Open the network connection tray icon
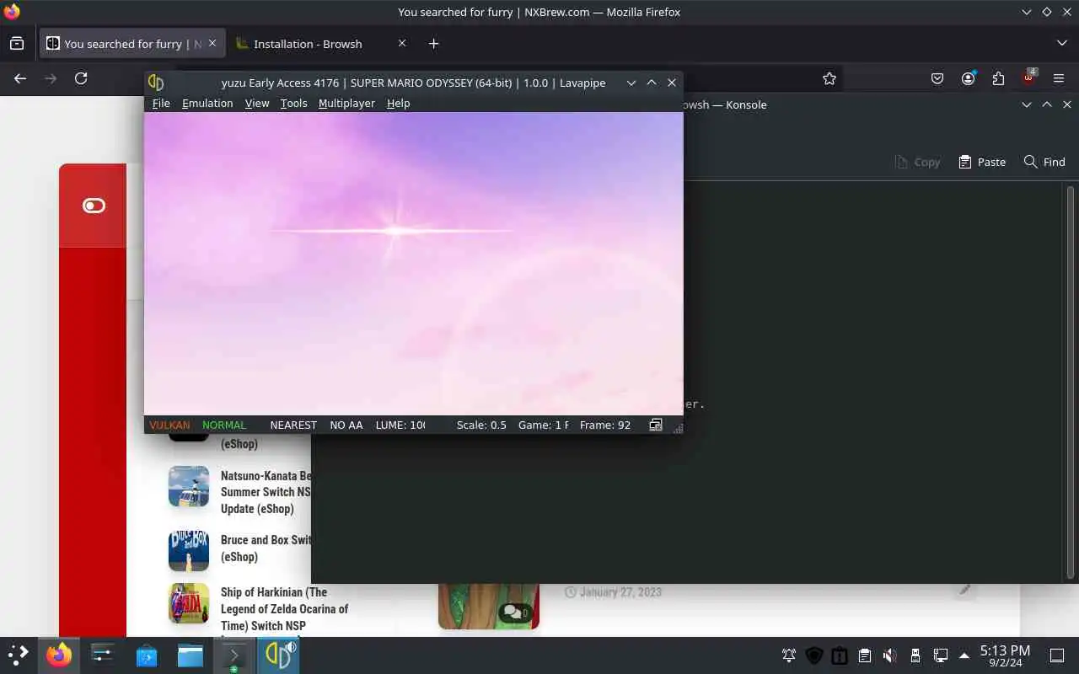 (941, 655)
